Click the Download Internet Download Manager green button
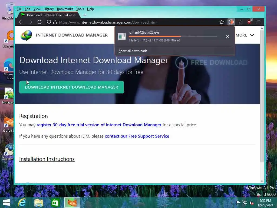This screenshot has width=277, height=208. tap(71, 87)
